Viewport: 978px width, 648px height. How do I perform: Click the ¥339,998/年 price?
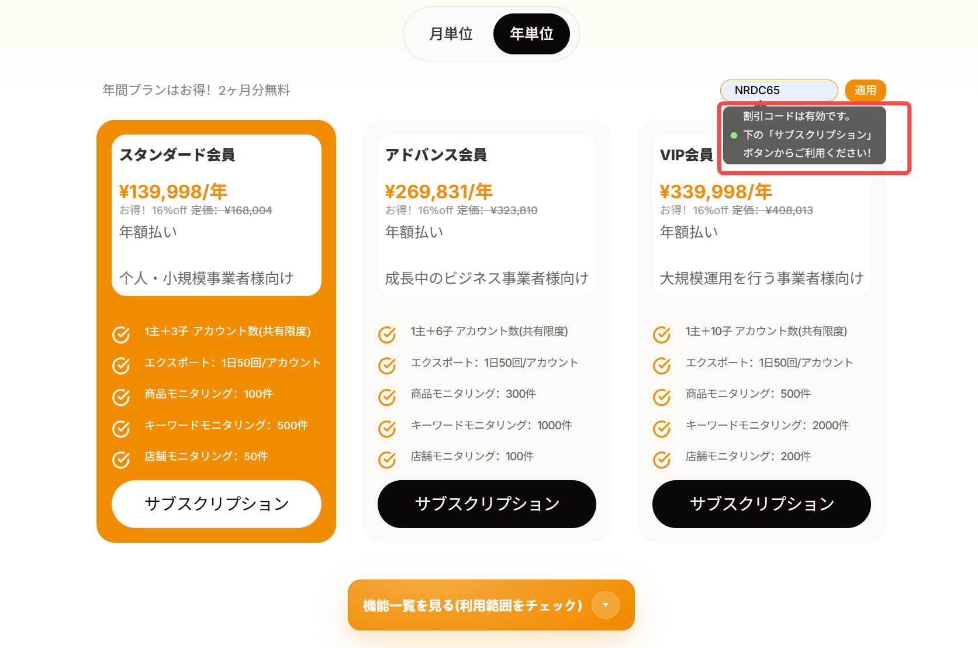(x=716, y=191)
